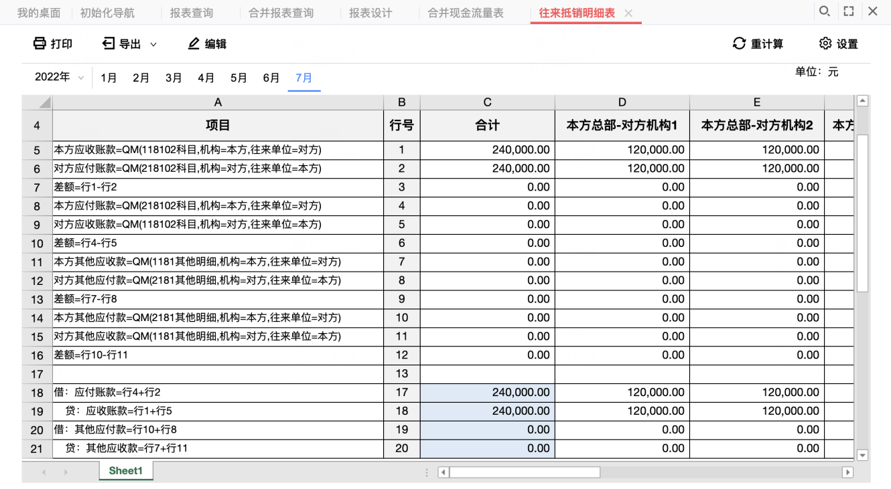
Task: Click the 本方总部-对方机构1 header cell
Action: click(622, 125)
